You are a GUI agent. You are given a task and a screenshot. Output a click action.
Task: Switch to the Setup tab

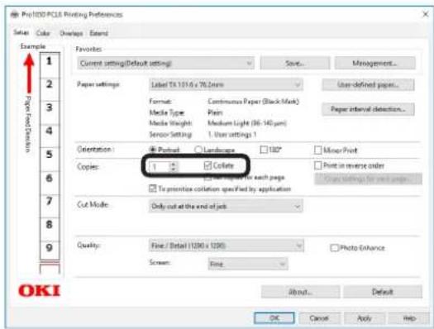(21, 32)
